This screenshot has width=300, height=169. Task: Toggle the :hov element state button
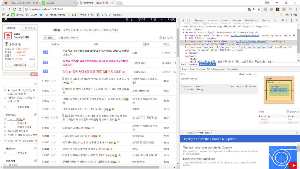pos(241,74)
